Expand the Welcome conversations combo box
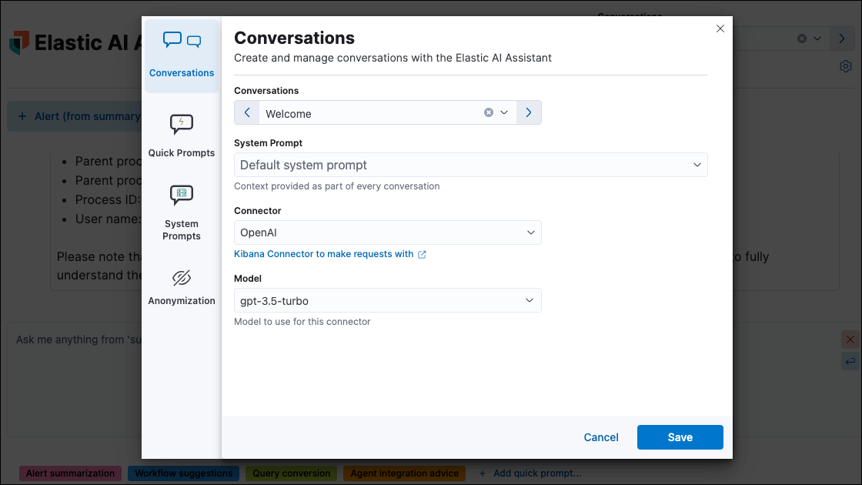The width and height of the screenshot is (862, 485). (x=504, y=112)
